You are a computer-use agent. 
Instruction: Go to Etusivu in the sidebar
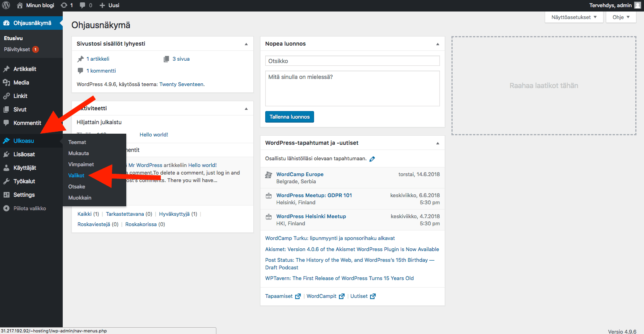(13, 38)
